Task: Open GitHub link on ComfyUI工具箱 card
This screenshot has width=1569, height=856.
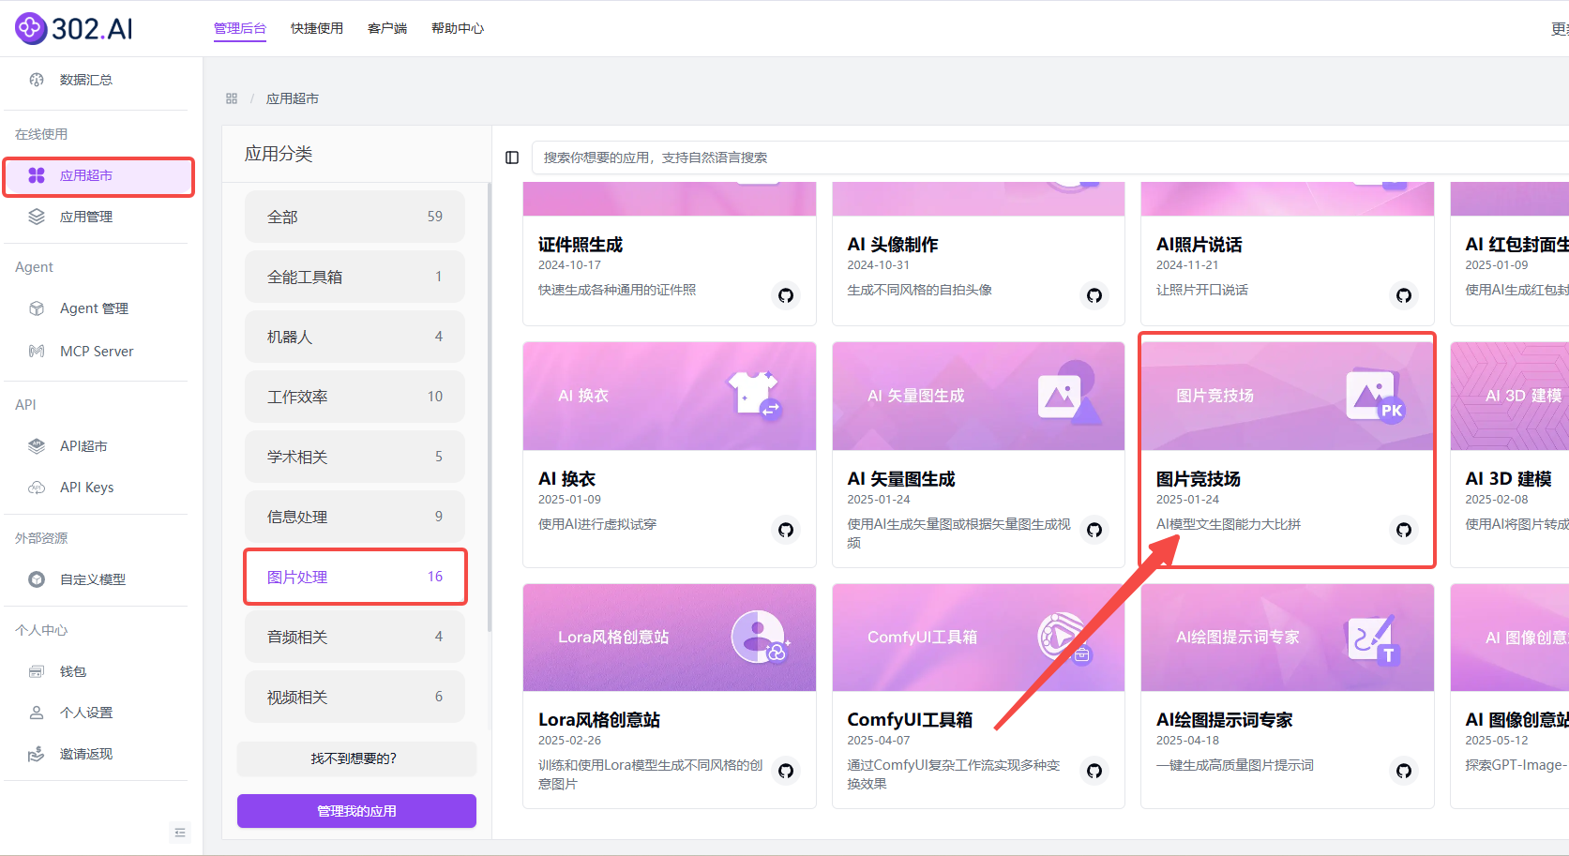Action: pos(1094,771)
